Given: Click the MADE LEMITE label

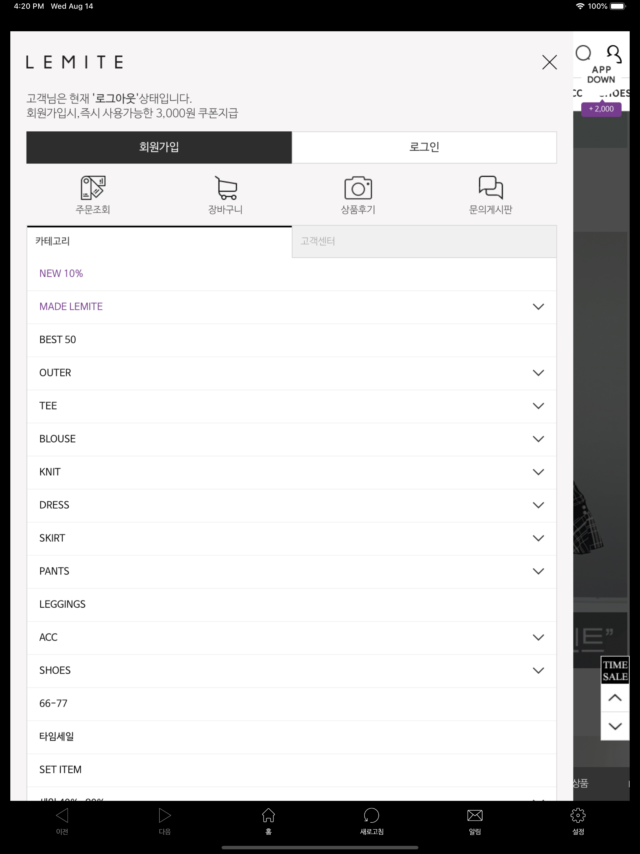Looking at the screenshot, I should coord(71,307).
